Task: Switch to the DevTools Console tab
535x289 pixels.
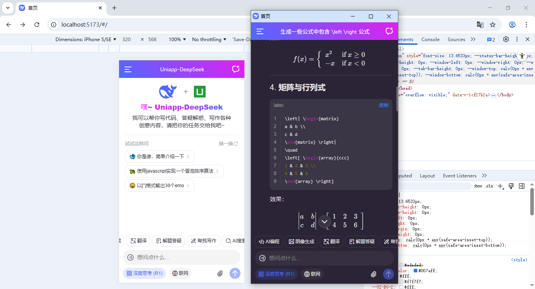Action: click(x=430, y=40)
